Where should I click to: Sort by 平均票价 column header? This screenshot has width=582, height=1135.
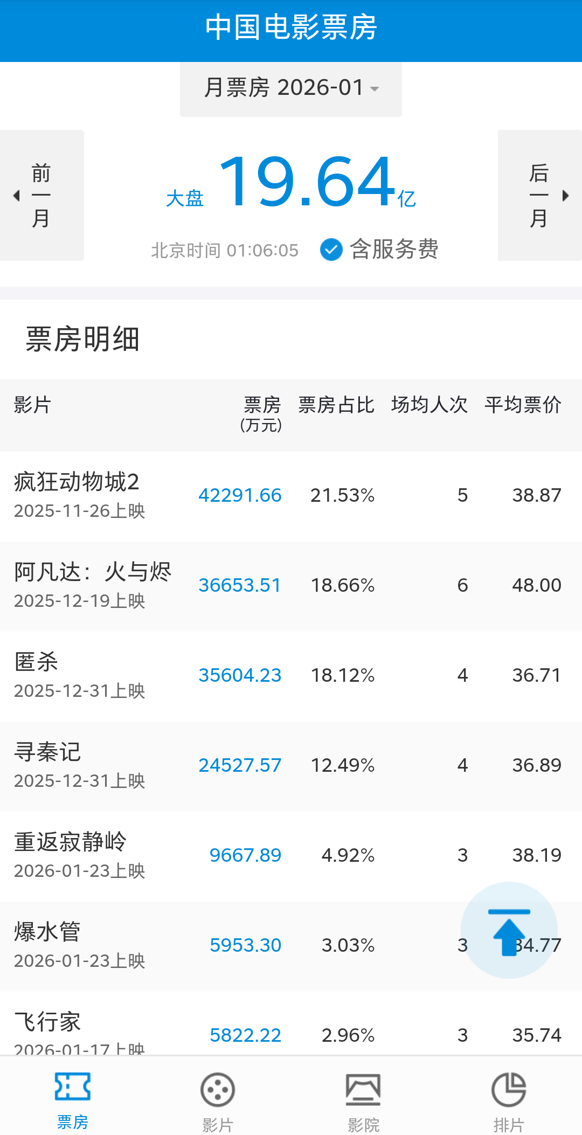pyautogui.click(x=523, y=405)
